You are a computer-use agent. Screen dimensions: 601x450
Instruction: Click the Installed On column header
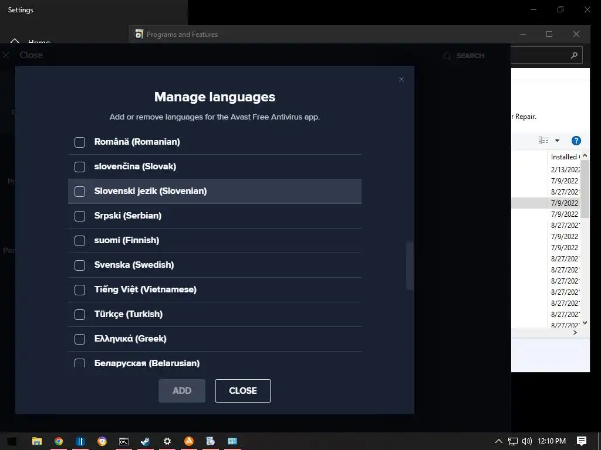(565, 157)
